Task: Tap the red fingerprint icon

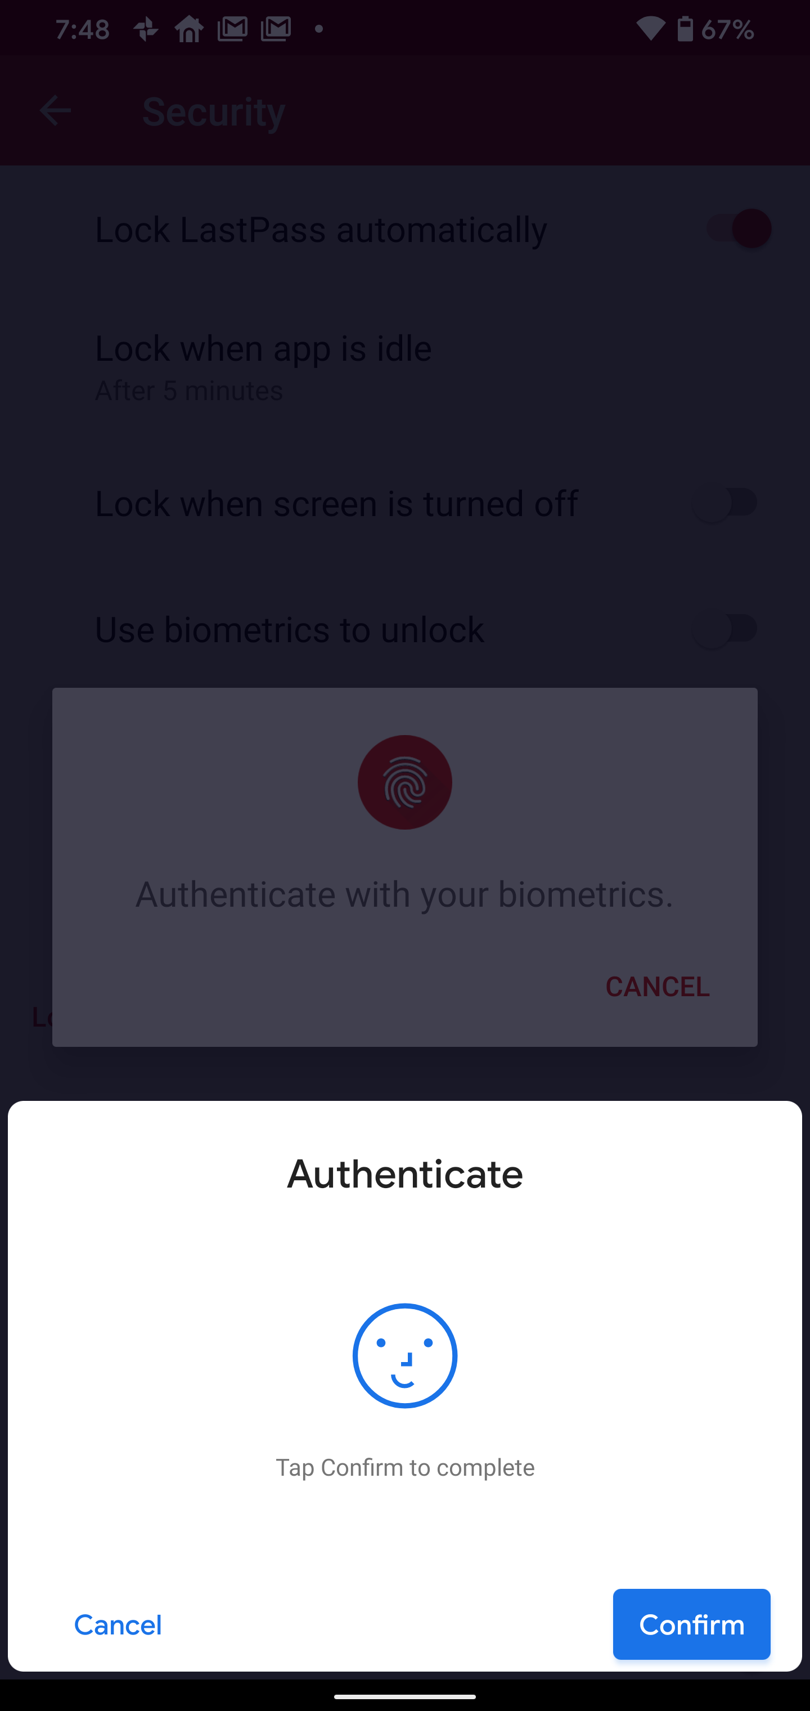Action: pyautogui.click(x=404, y=782)
